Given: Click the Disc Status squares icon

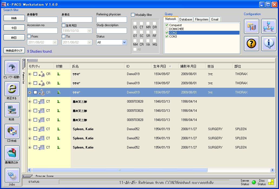Looking at the screenshot, I should click(271, 182).
